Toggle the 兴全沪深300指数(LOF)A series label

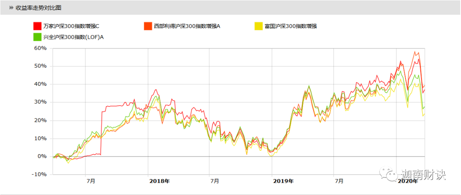click(74, 37)
